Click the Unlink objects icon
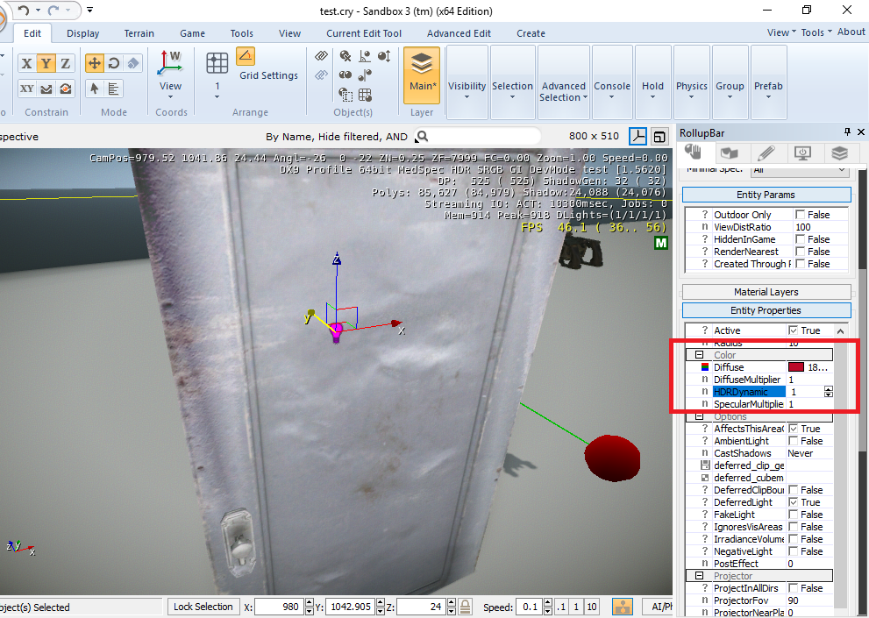869x618 pixels. tap(322, 75)
